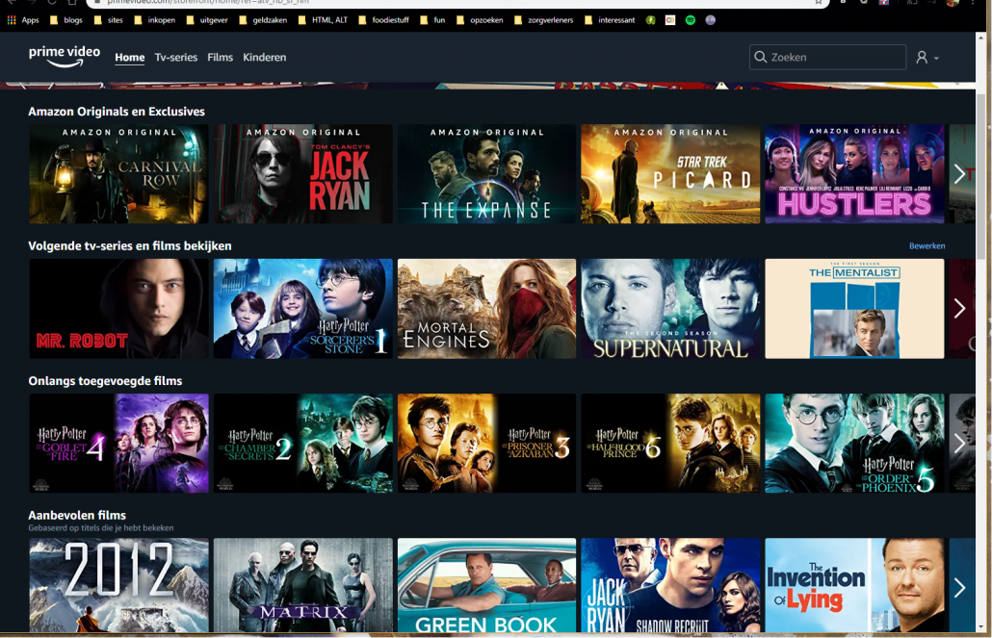
Task: Open Supernatural second season
Action: [670, 309]
